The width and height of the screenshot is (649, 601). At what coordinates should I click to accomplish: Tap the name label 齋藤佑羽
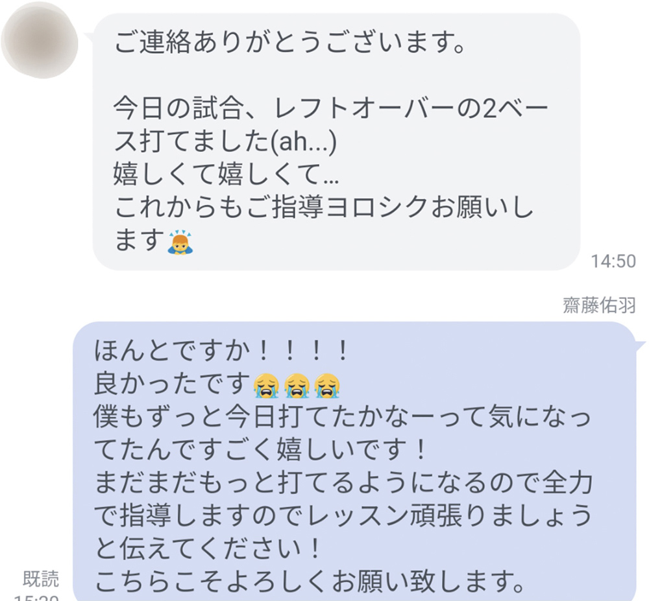tap(599, 306)
